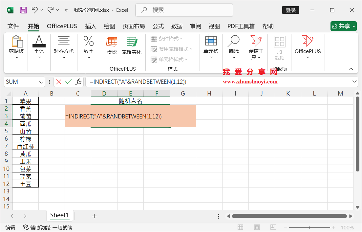The width and height of the screenshot is (362, 232).
Task: Switch to the 数据 tab
Action: pyautogui.click(x=177, y=26)
